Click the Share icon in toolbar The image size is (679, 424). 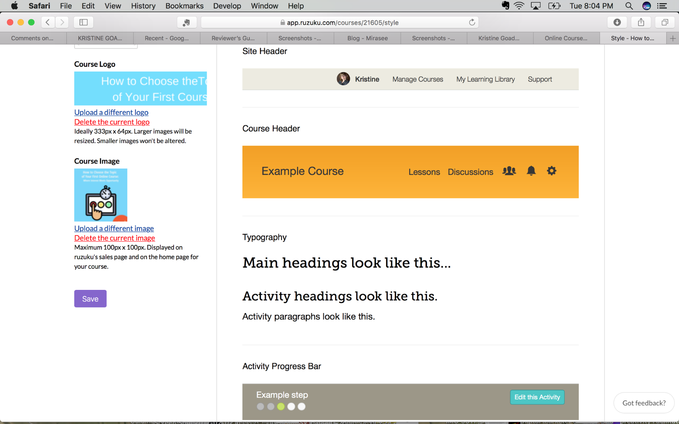click(641, 22)
